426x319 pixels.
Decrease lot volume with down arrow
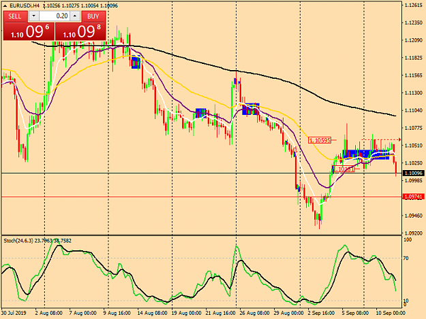33,16
